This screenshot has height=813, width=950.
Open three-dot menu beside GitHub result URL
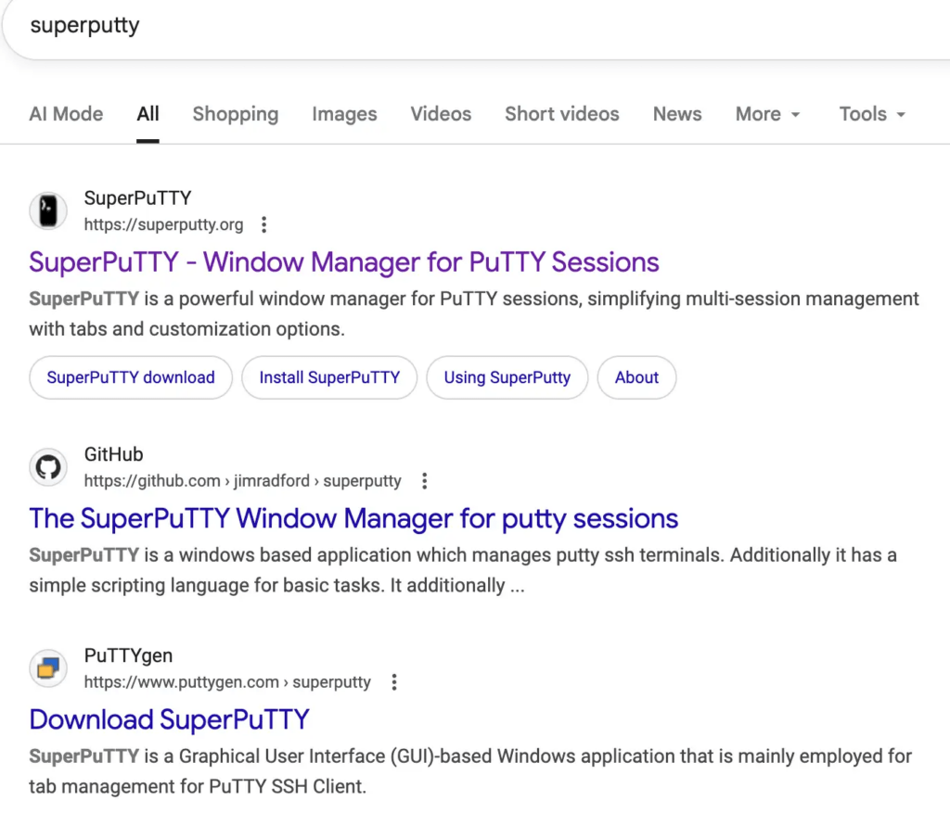click(x=425, y=481)
